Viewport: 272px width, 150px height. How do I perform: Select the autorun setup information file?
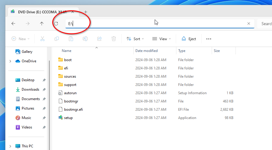click(70, 93)
